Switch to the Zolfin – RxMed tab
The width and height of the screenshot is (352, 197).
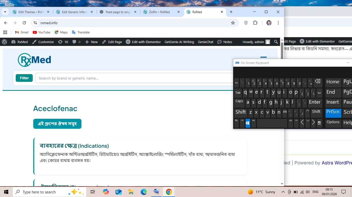(159, 12)
